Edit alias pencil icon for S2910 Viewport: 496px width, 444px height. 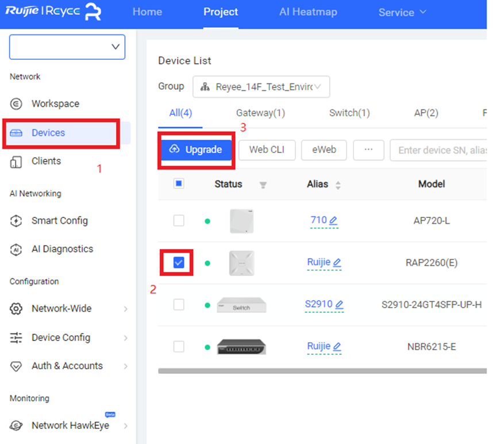(x=339, y=304)
